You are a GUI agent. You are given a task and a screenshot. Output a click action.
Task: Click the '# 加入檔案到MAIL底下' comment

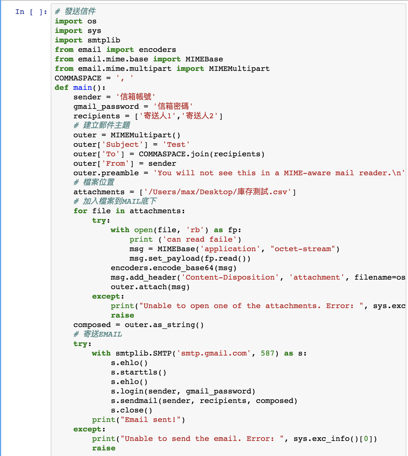(115, 201)
